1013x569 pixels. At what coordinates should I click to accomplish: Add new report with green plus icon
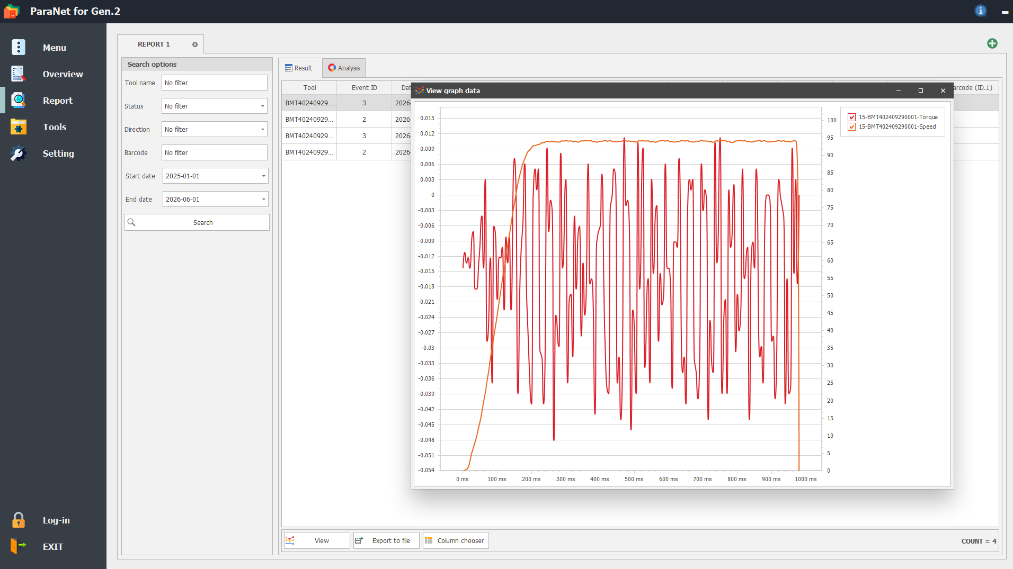[992, 43]
